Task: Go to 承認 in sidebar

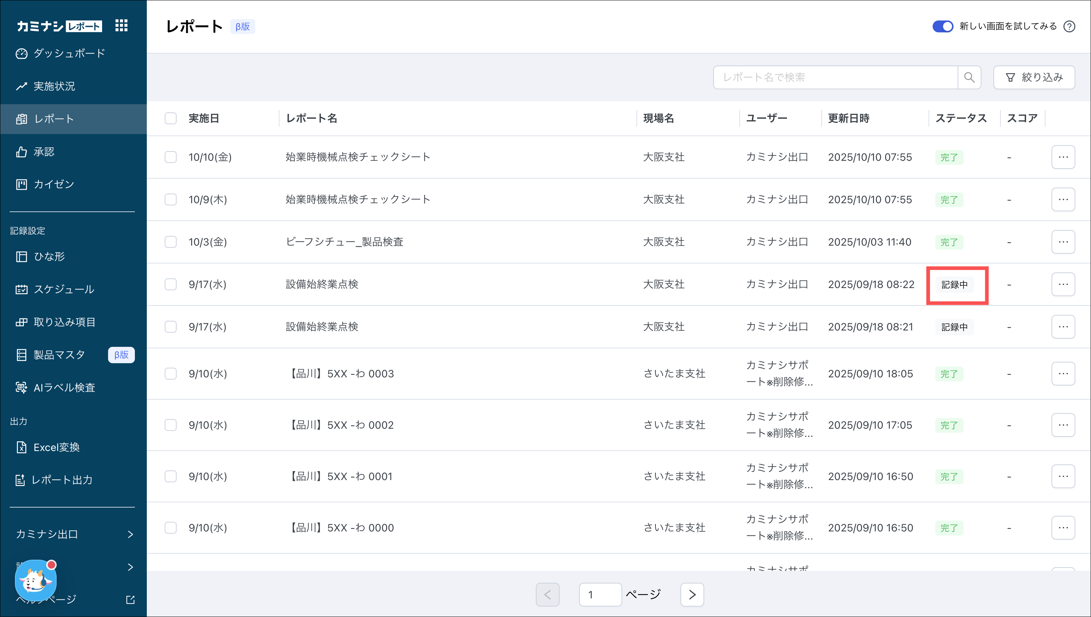Action: [x=44, y=152]
